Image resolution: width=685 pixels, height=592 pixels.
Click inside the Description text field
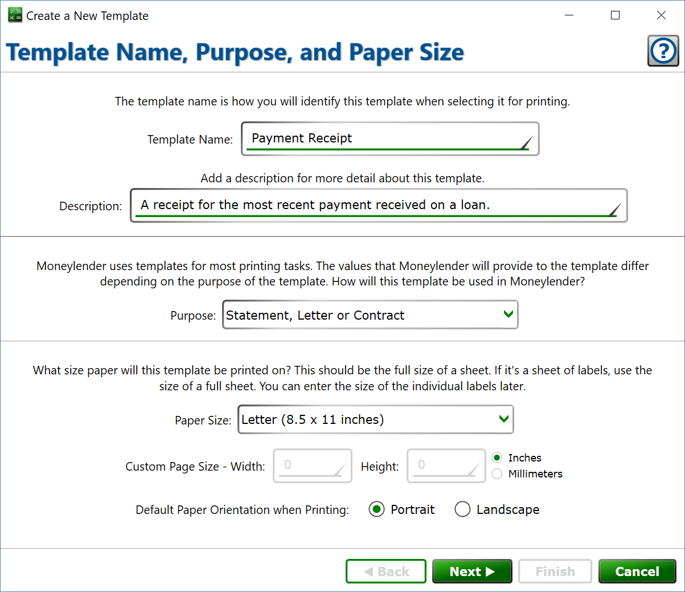click(x=379, y=205)
